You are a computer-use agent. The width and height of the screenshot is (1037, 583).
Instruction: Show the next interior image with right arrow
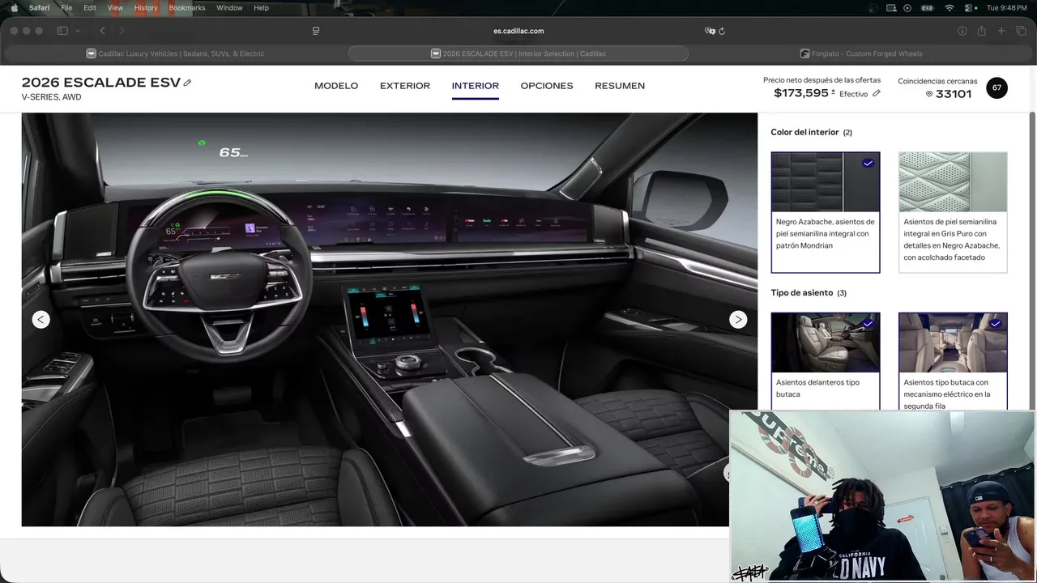[738, 320]
